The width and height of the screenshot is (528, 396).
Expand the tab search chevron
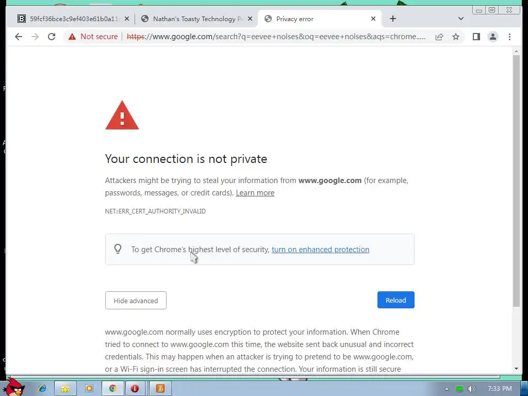click(x=461, y=19)
